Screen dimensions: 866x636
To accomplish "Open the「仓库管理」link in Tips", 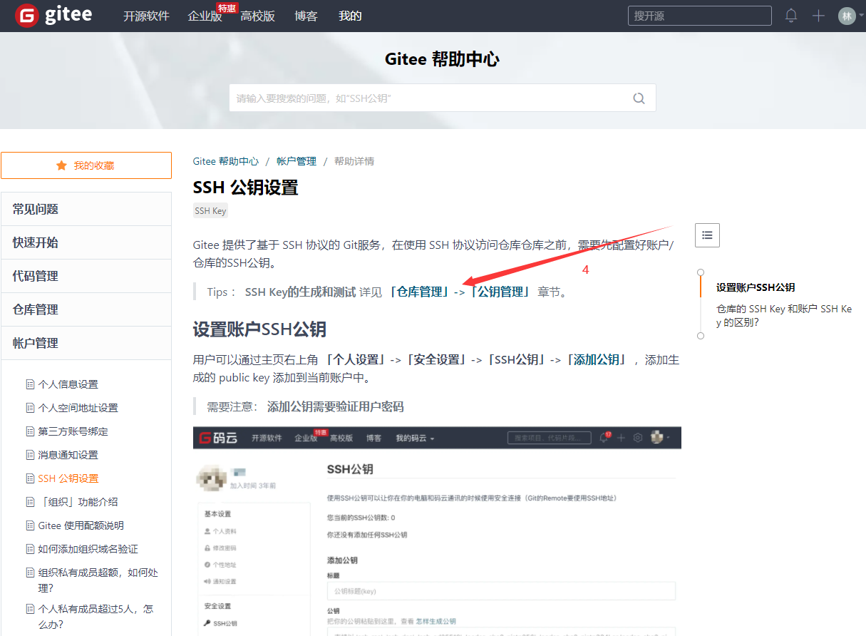I will [x=419, y=292].
